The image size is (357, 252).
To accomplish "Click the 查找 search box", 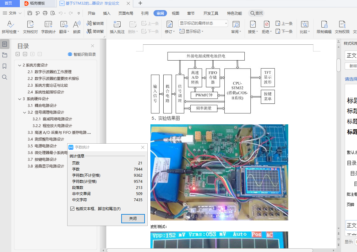I will [257, 13].
